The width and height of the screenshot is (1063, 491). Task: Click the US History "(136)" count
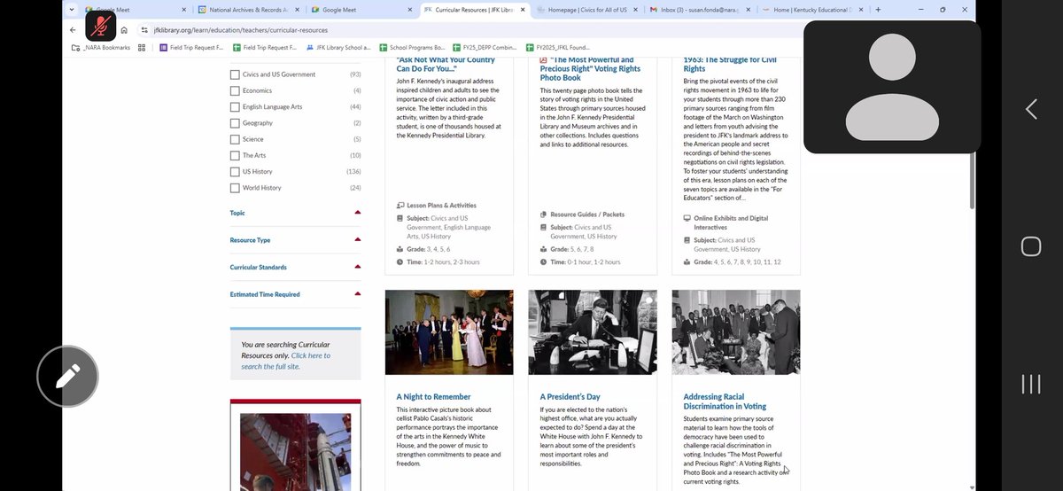(x=353, y=171)
